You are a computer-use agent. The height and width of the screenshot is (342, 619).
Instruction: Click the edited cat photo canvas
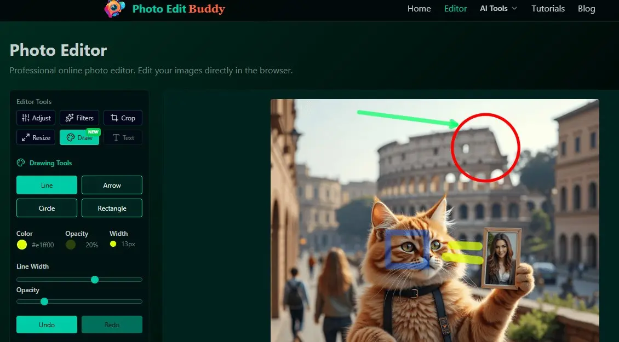(x=433, y=219)
